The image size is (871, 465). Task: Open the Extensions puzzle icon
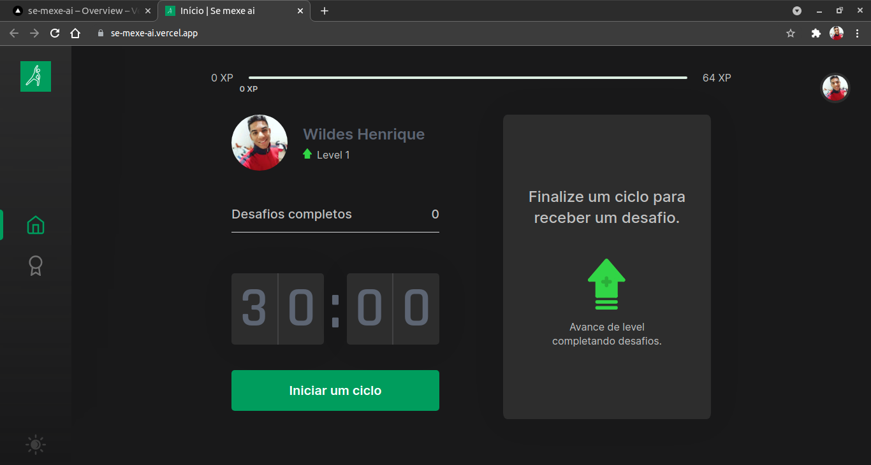coord(816,33)
